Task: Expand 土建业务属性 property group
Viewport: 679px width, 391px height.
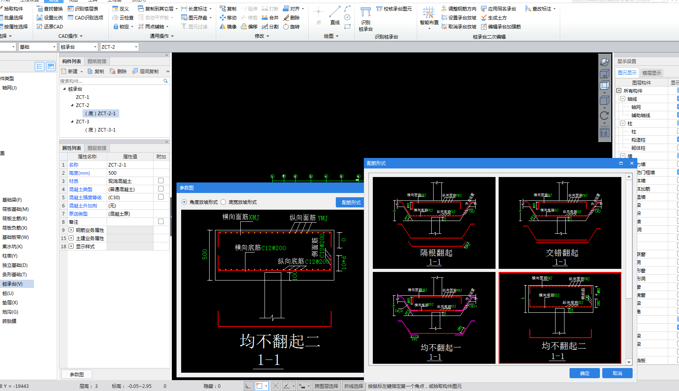Action: tap(71, 238)
